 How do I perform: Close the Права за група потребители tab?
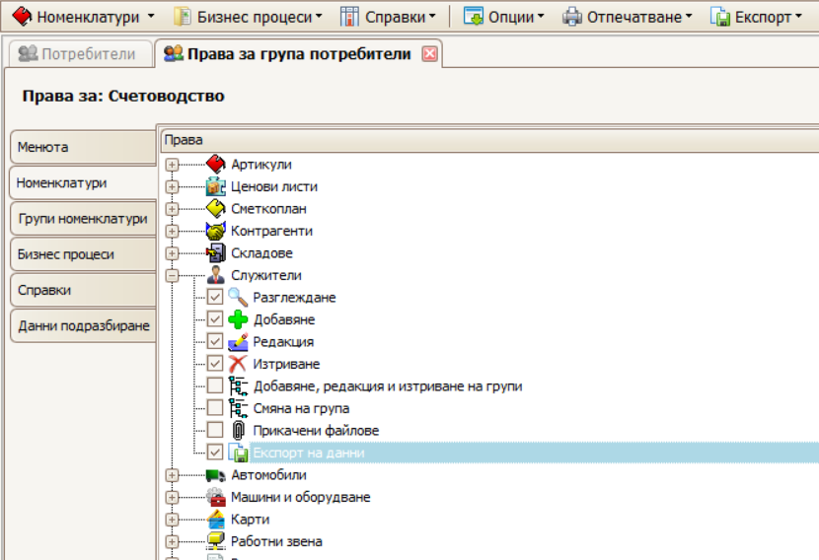[429, 54]
